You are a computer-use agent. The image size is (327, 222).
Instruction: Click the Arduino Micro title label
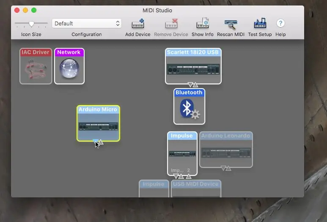[98, 109]
